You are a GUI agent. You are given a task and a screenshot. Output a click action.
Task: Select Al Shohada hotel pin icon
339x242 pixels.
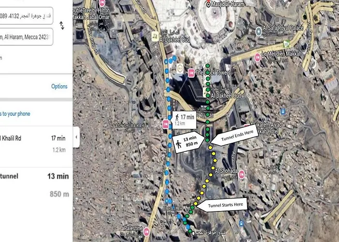[242, 175]
